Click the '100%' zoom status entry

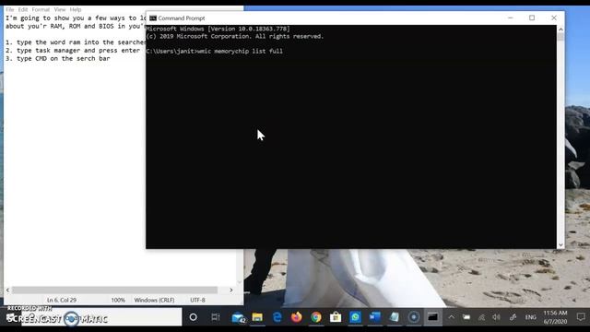point(118,300)
